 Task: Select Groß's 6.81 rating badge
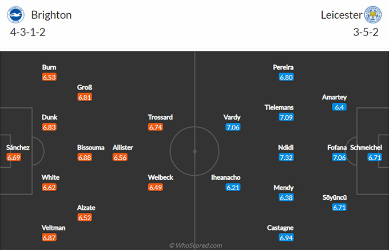click(x=85, y=97)
